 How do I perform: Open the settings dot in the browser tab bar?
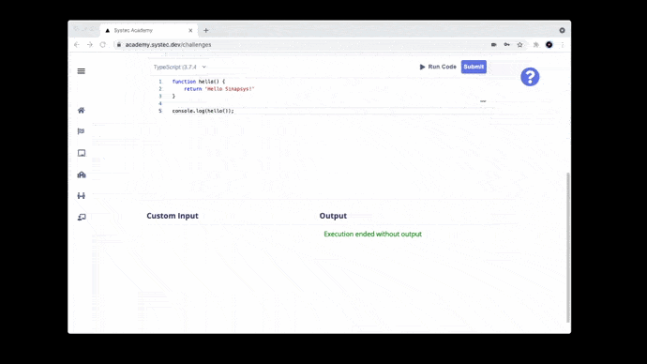tap(562, 31)
